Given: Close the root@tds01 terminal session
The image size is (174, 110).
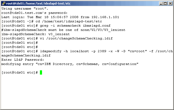Looking at the screenshot, I should pyautogui.click(x=170, y=3).
